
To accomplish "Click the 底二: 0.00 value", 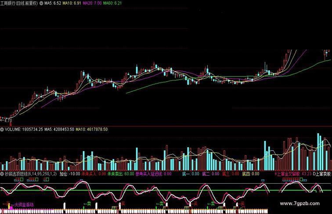I will pyautogui.click(x=210, y=174).
